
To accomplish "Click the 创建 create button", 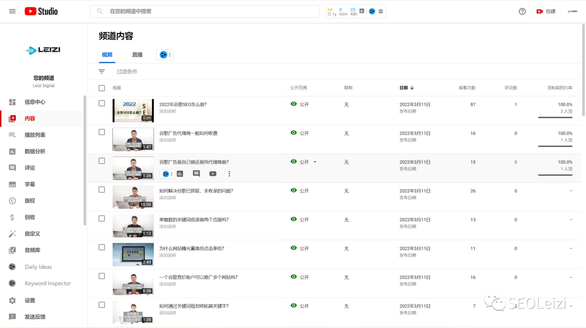I will point(546,11).
